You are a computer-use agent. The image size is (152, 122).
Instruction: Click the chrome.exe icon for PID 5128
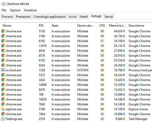3,31
